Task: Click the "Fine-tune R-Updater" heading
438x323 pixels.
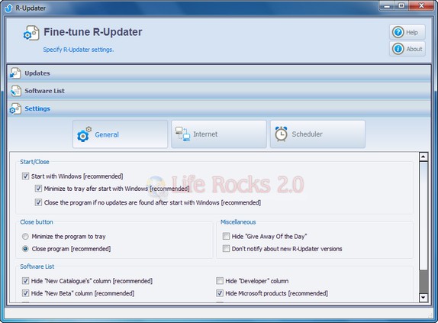Action: (x=93, y=32)
